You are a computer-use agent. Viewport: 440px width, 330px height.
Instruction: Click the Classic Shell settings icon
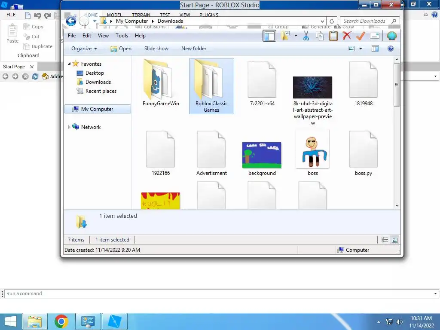click(391, 36)
